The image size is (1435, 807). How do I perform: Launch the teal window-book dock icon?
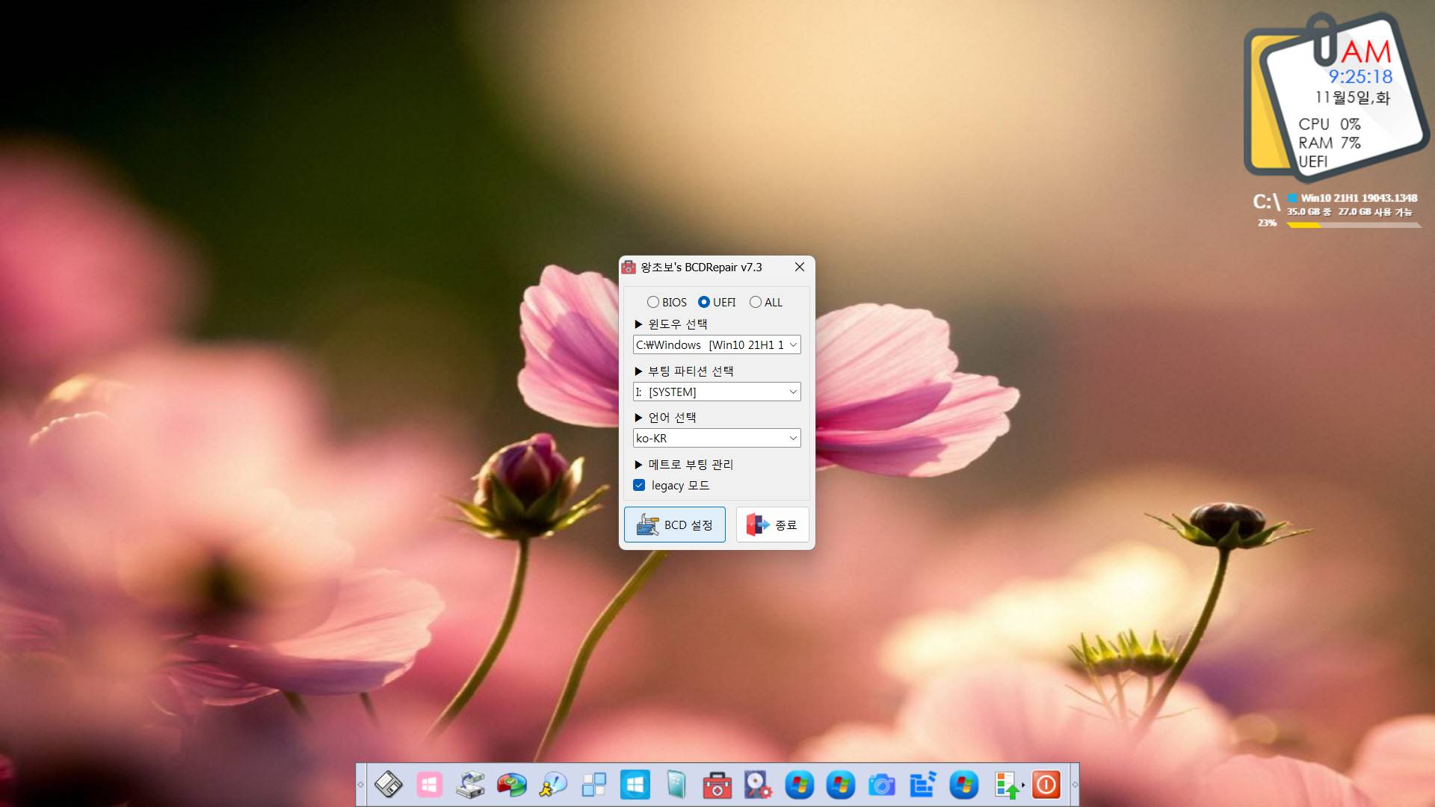click(676, 785)
